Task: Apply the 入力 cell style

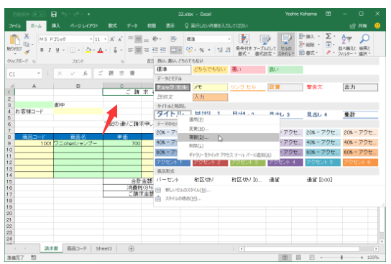Action: pos(210,97)
